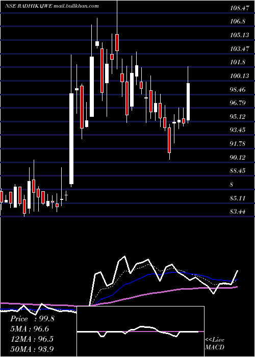Click the 98.46 price axis label
The image size is (255, 357).
[x=238, y=90]
